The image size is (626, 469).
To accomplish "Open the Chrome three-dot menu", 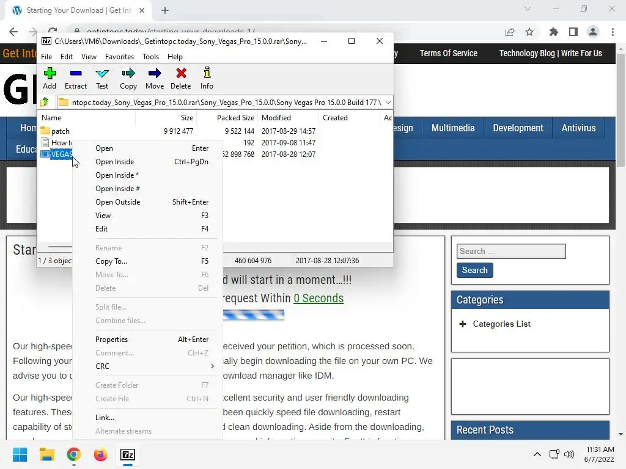I will [x=613, y=32].
